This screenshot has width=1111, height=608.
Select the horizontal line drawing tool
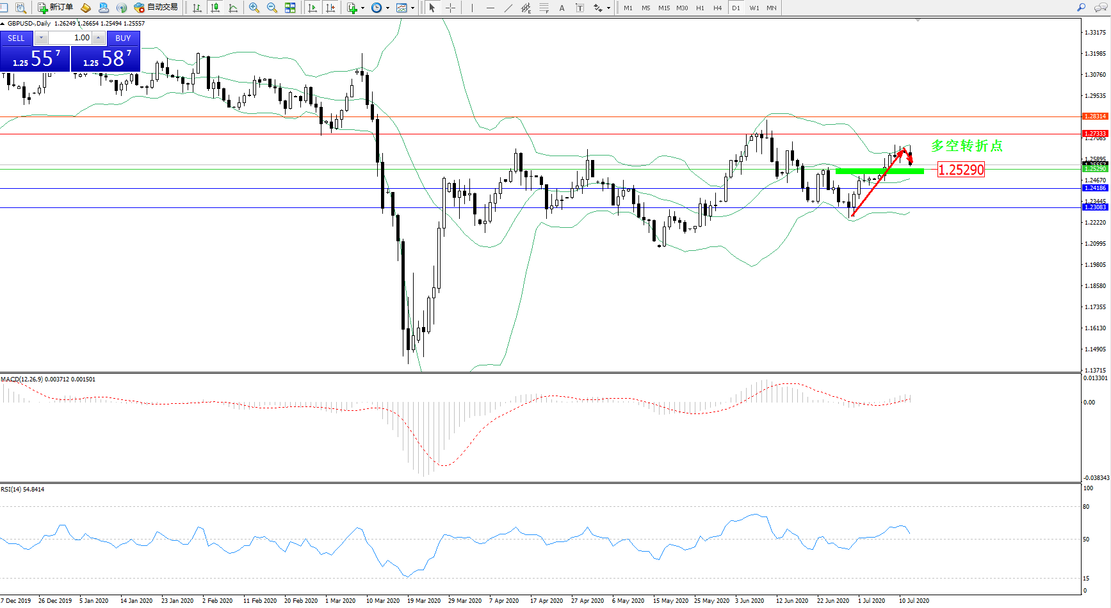click(x=491, y=8)
